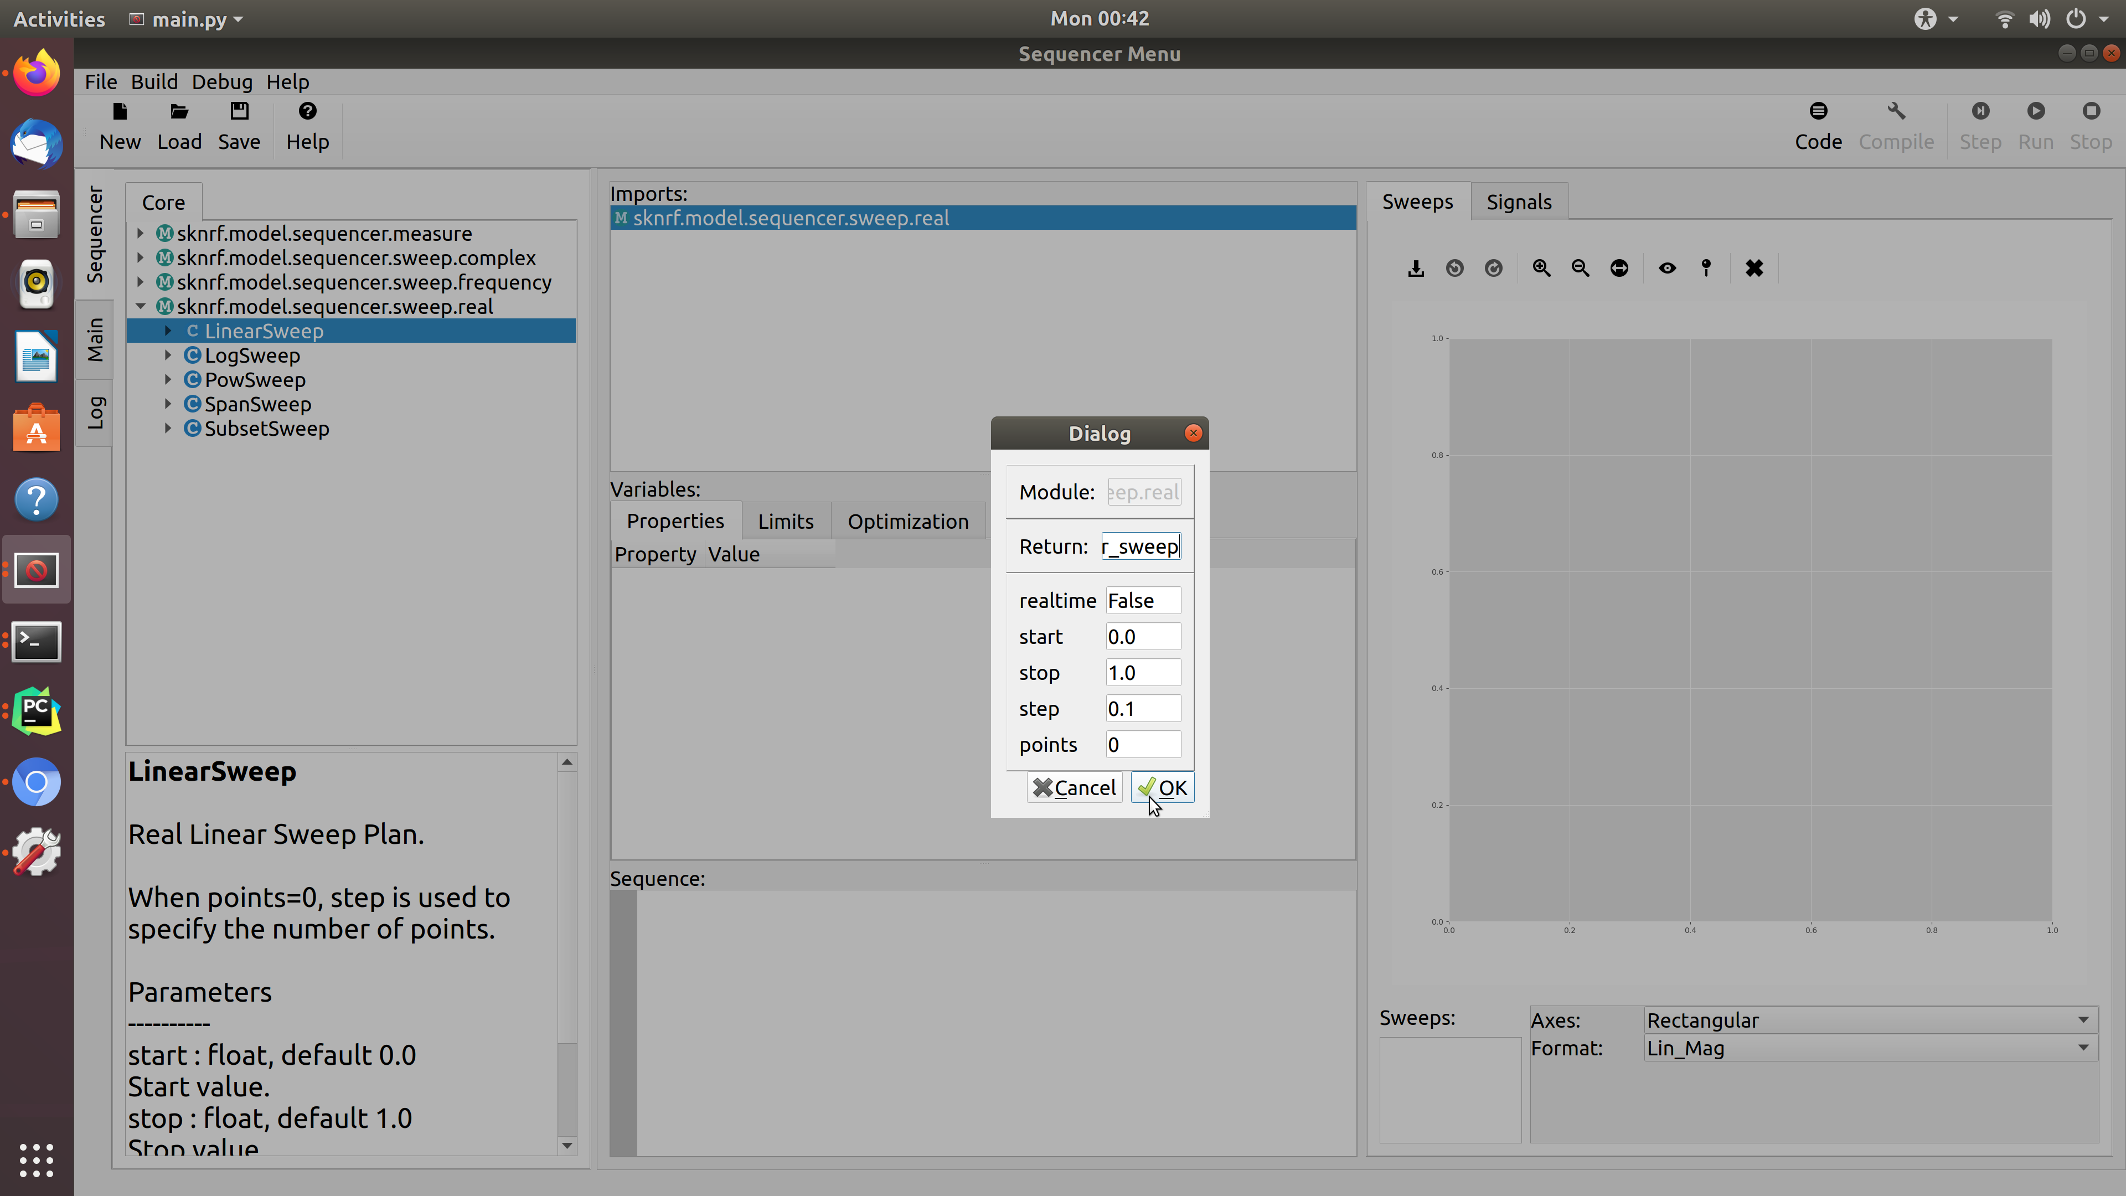Expand sknrf.model.sequencer.sweep.frequency module
Viewport: 2126px width, 1196px height.
141,282
